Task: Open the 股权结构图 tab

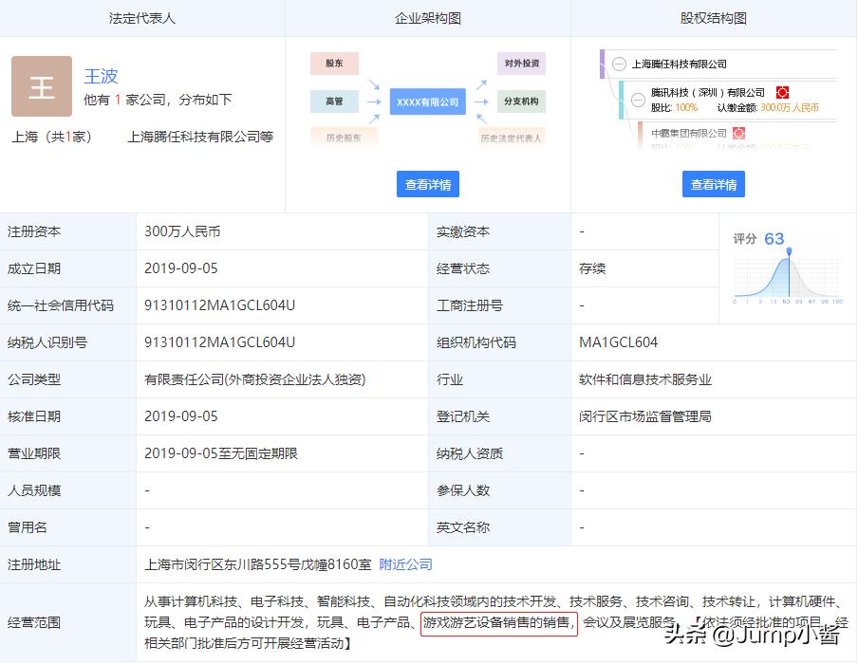Action: (713, 17)
